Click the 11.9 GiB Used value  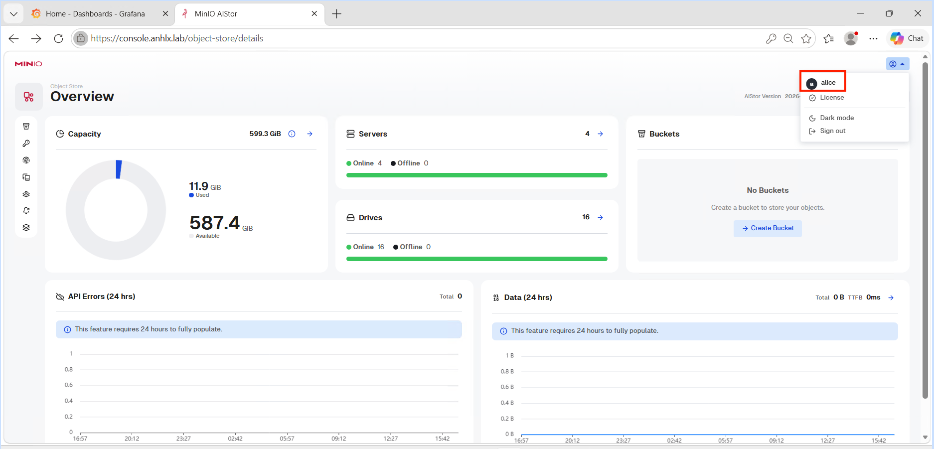[205, 186]
